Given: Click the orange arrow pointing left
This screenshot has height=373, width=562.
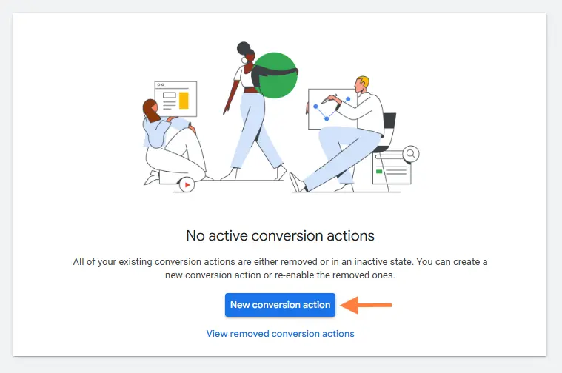Looking at the screenshot, I should coord(369,304).
